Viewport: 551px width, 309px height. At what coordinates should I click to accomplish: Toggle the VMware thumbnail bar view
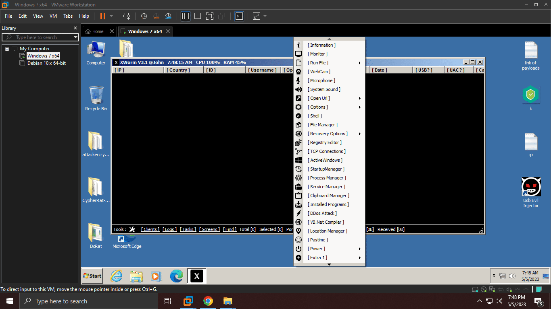point(198,16)
